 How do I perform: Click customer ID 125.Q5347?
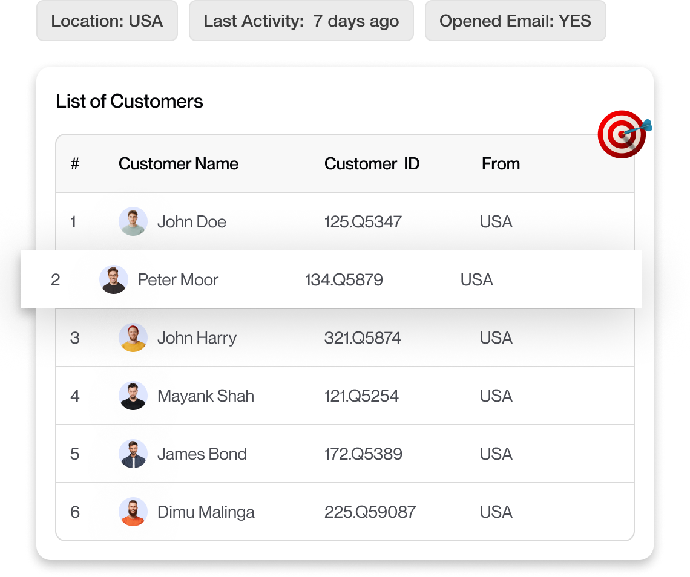click(363, 222)
